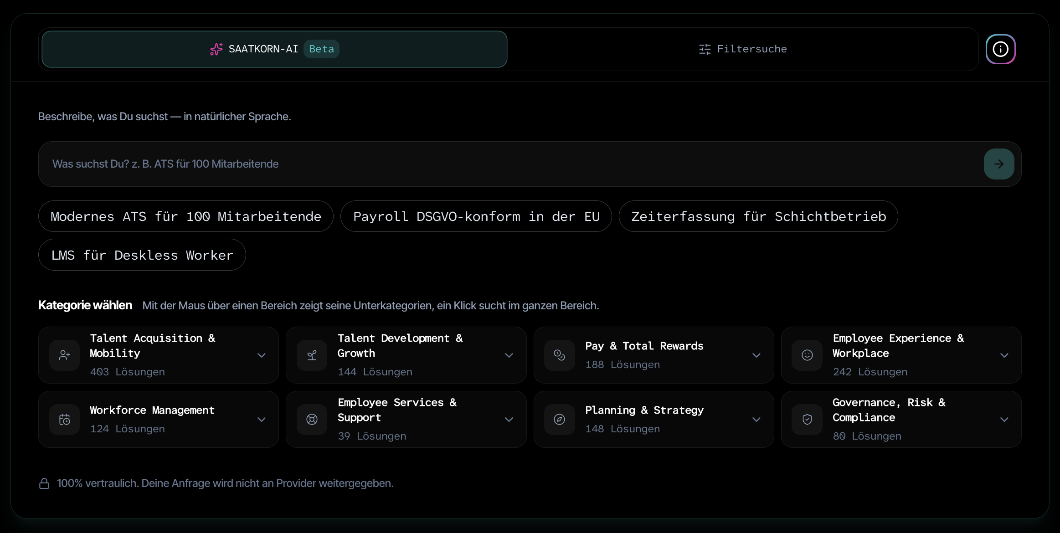Choose suggestion Payroll DSGVO-konform in der EU
Screen dimensions: 1060x533
point(476,216)
